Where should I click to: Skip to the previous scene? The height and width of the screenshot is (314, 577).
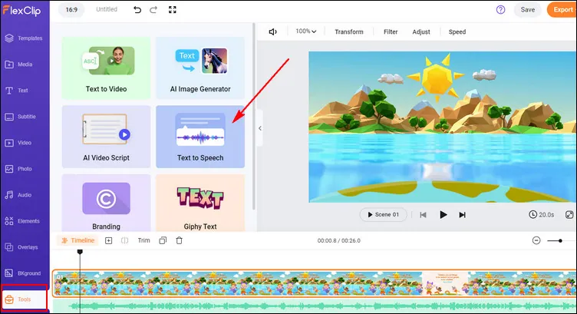(x=424, y=215)
